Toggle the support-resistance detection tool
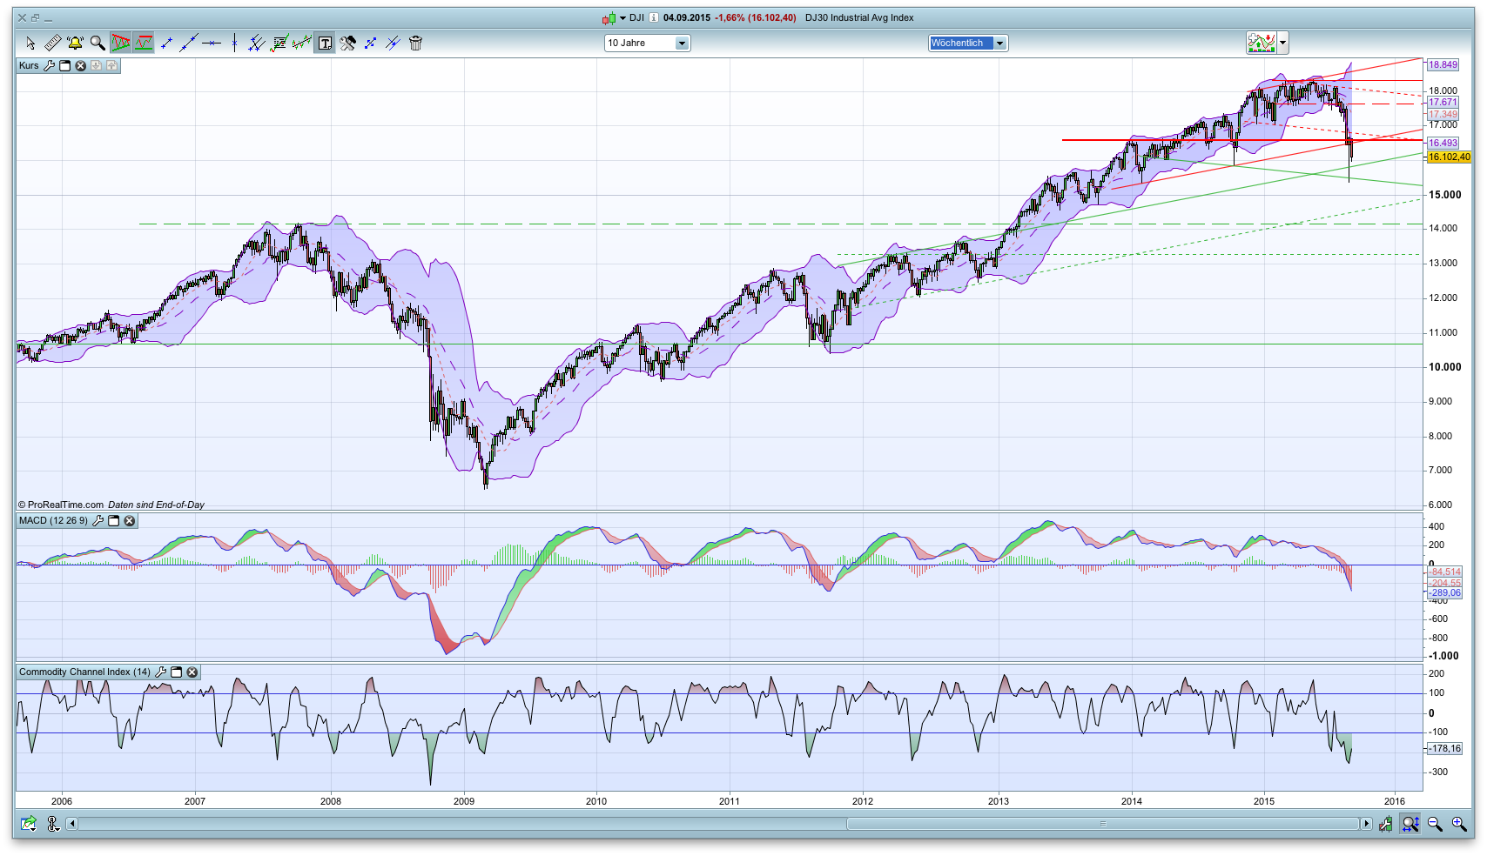Viewport: 1487px width, 856px height. point(143,43)
